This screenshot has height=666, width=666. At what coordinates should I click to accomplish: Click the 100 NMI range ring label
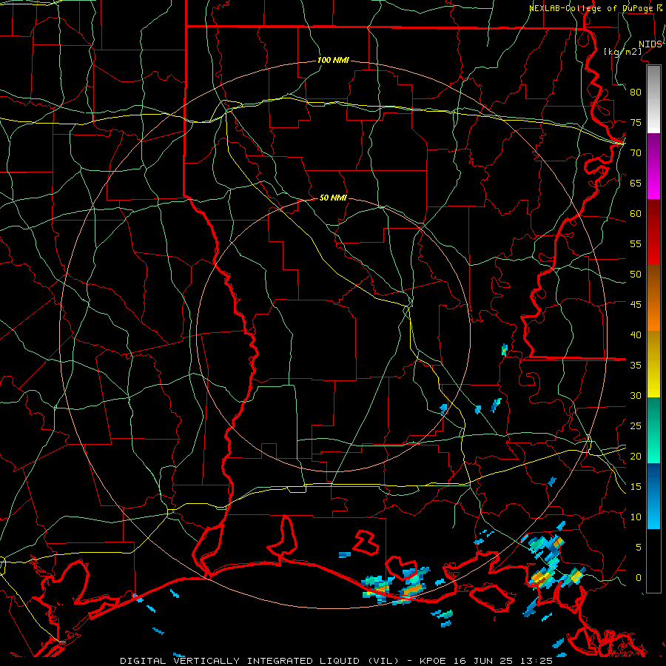[x=333, y=61]
